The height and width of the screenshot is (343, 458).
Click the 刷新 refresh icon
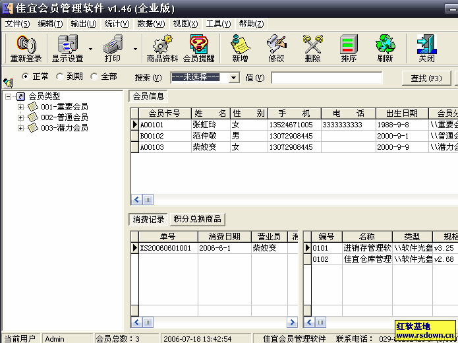point(385,45)
